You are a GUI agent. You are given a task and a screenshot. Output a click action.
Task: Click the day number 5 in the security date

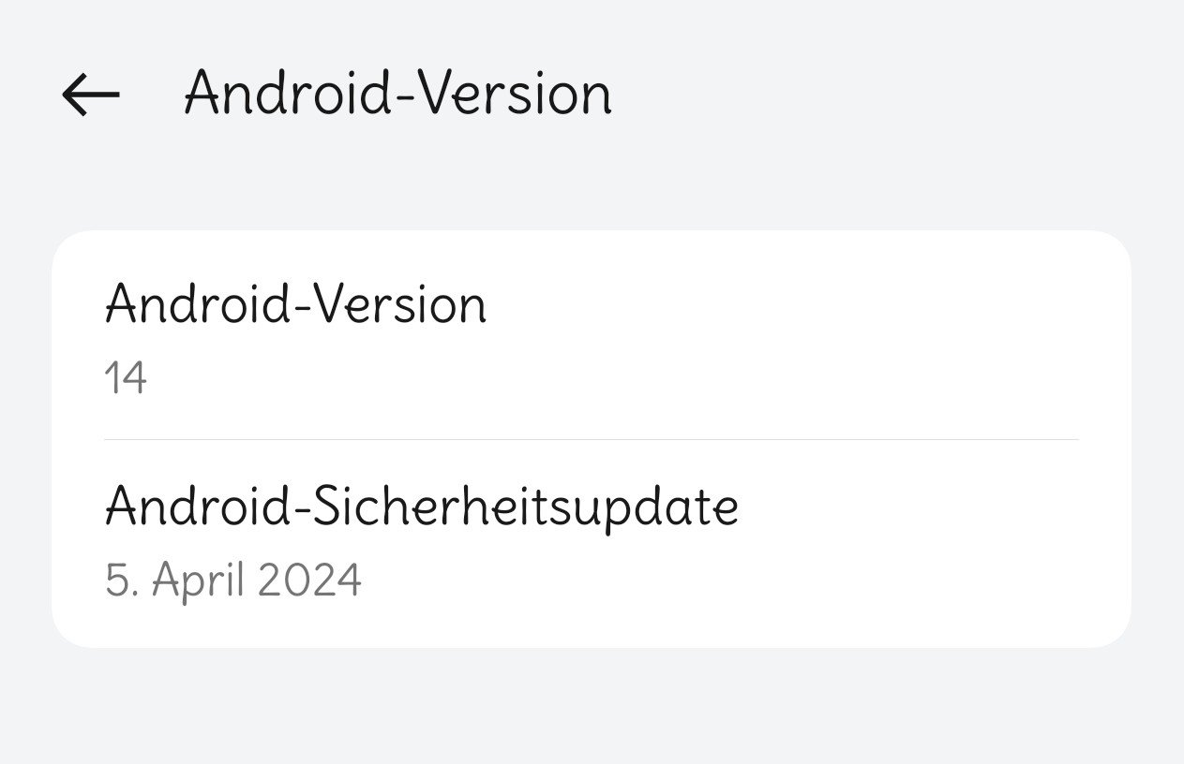[x=115, y=580]
